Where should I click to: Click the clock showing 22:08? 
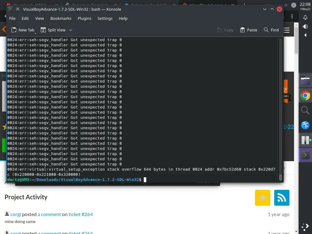(x=305, y=4)
